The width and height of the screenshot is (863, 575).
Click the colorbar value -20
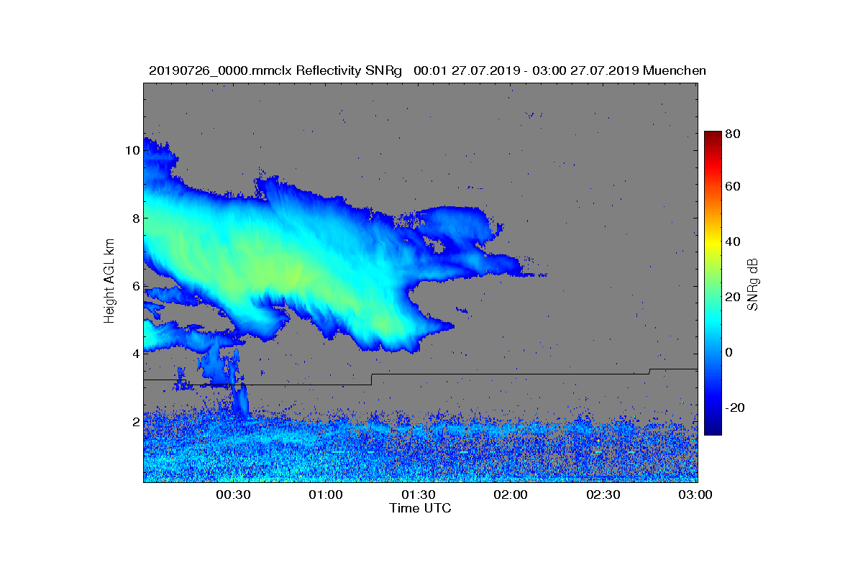[735, 408]
